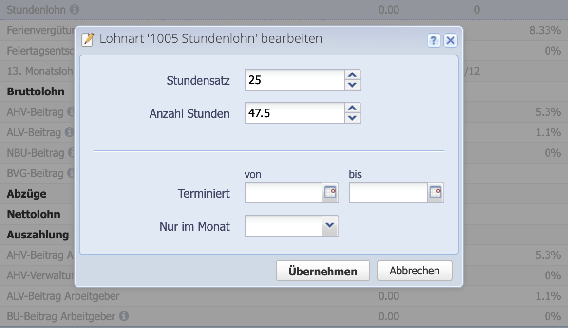Click the Übernehmen button
568x328 pixels.
322,271
